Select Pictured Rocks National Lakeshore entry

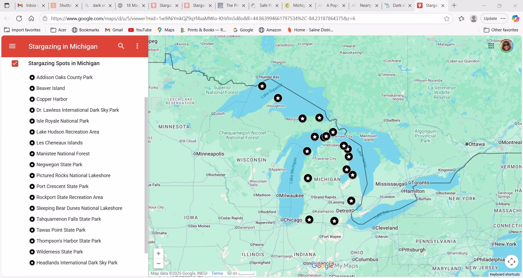[x=74, y=176]
